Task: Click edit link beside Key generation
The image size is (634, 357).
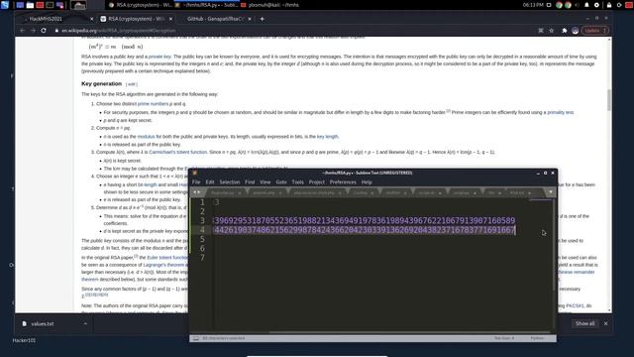Action: (x=131, y=84)
